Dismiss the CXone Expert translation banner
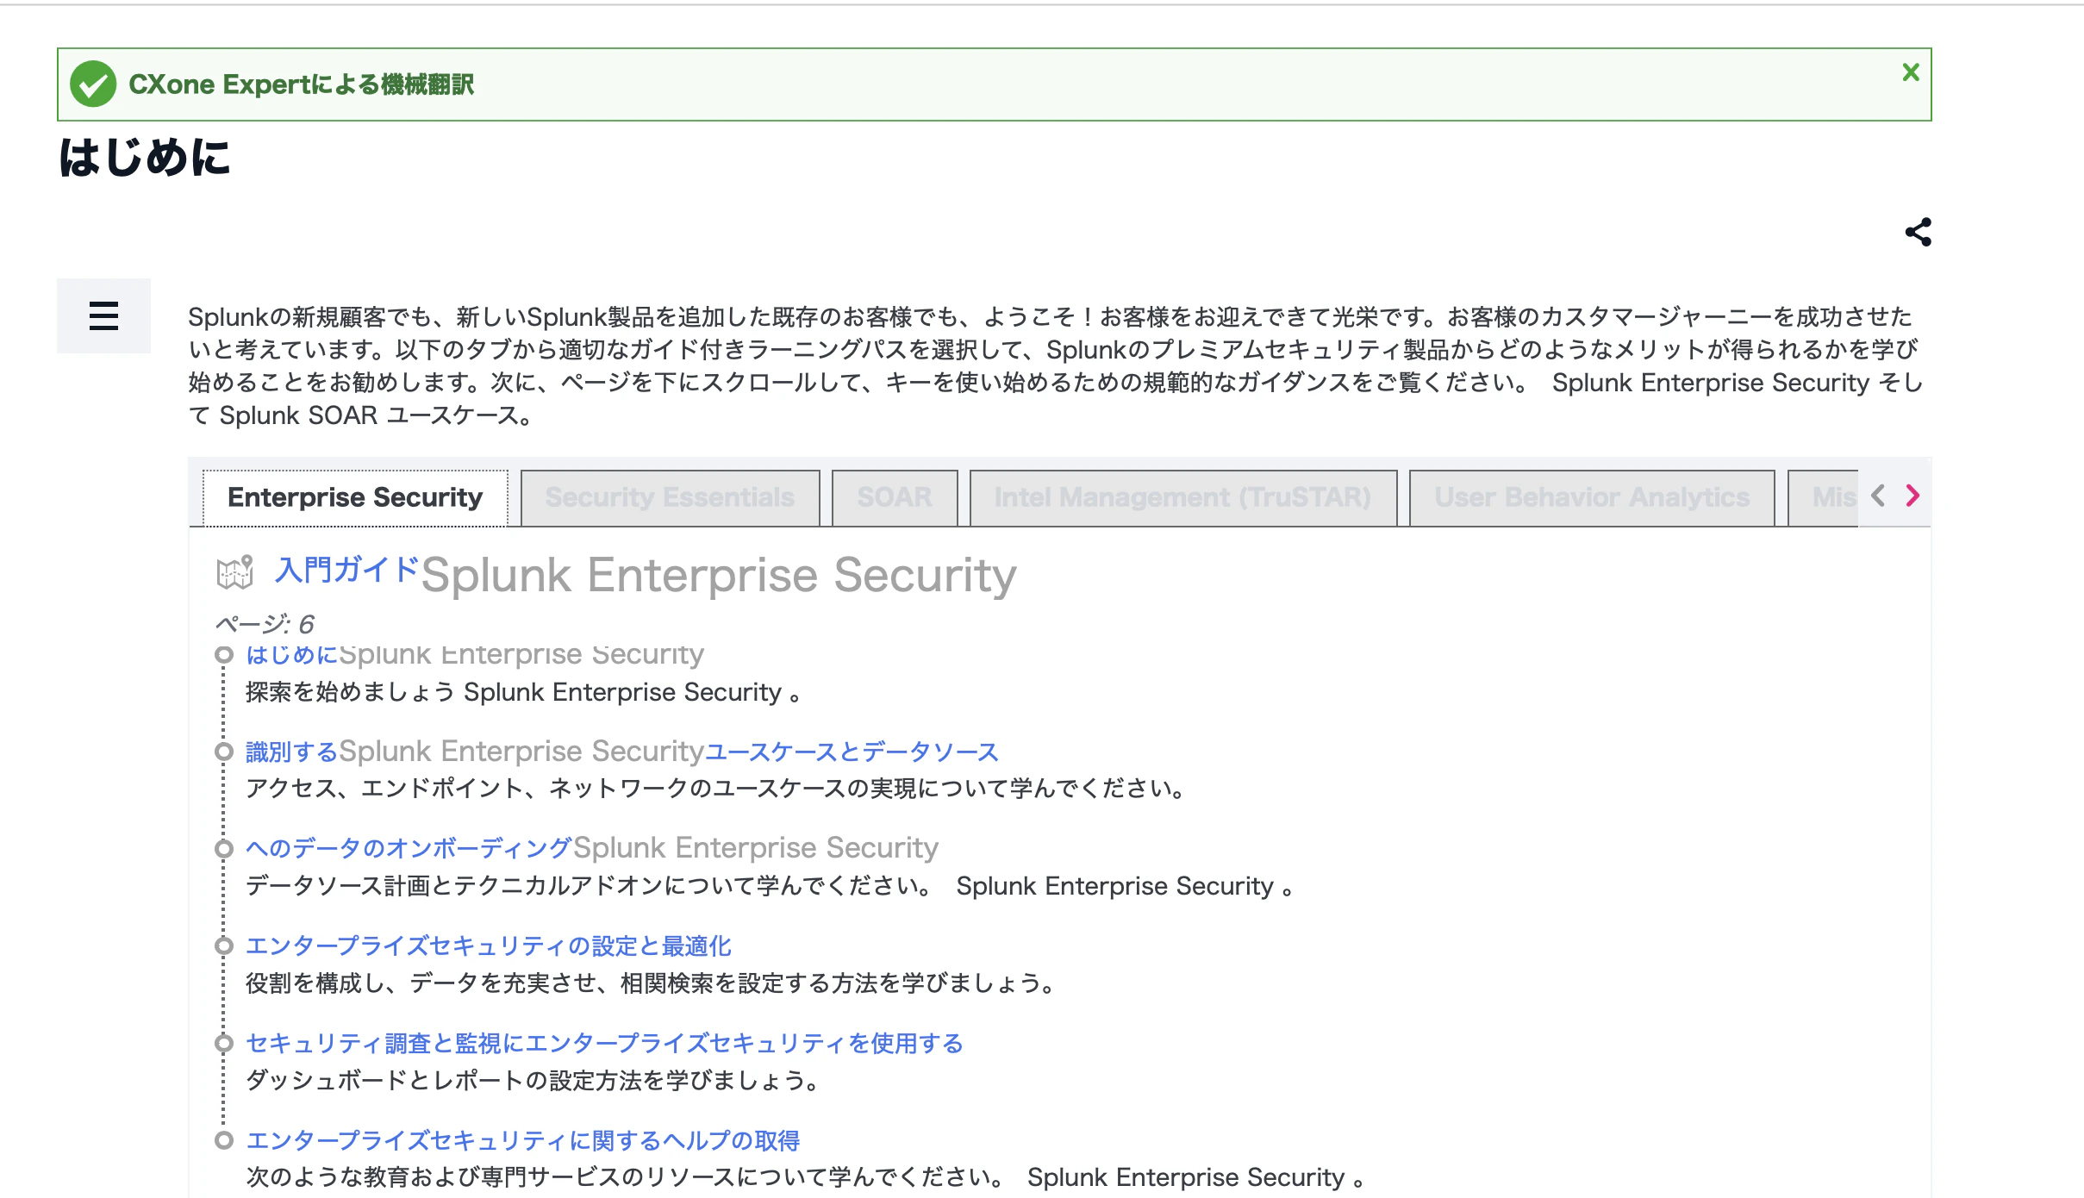This screenshot has height=1198, width=2084. pos(1911,73)
